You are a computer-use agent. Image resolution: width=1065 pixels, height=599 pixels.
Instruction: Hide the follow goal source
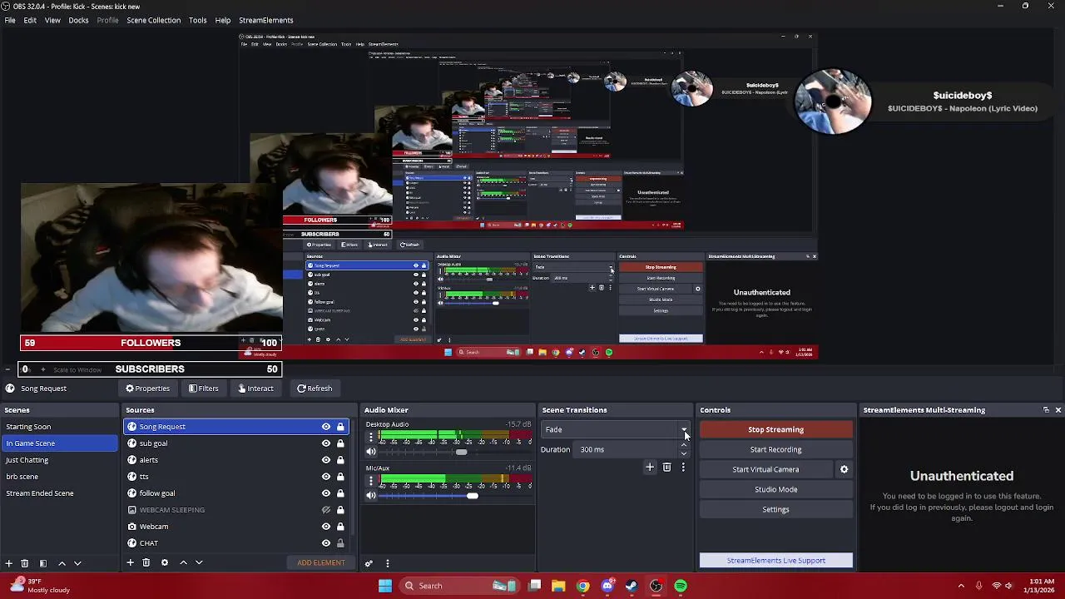[326, 493]
